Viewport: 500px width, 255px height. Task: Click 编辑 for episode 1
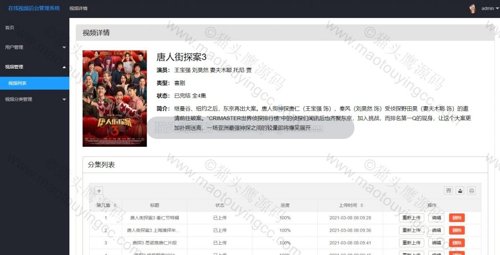click(436, 218)
